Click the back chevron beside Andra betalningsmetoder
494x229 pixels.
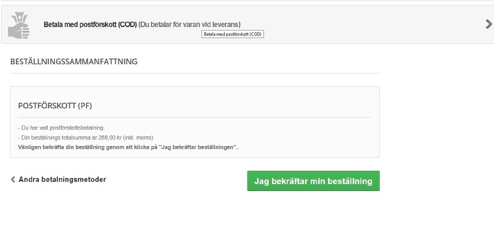13,180
